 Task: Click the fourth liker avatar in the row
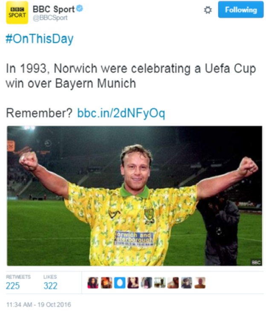tap(133, 283)
